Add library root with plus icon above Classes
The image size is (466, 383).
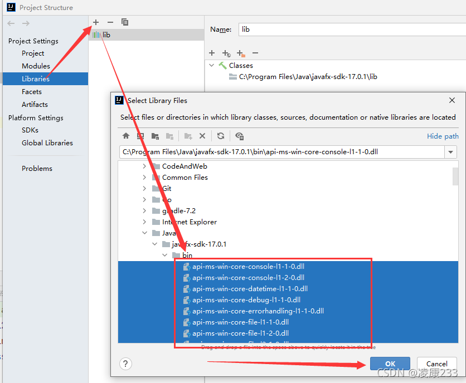point(212,53)
